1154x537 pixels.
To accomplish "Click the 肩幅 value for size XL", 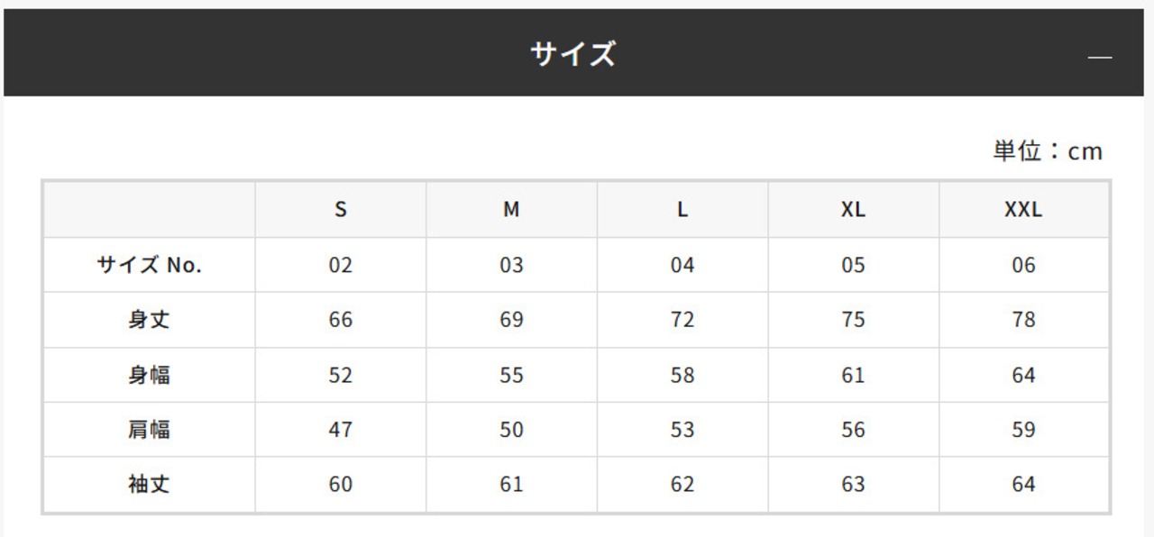I will point(853,430).
